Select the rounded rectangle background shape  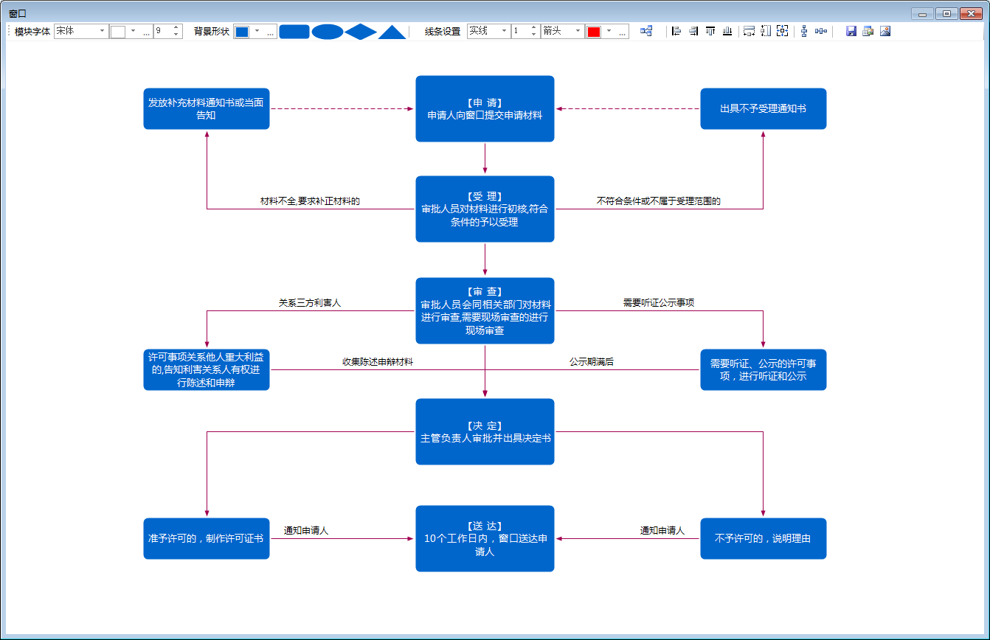294,32
